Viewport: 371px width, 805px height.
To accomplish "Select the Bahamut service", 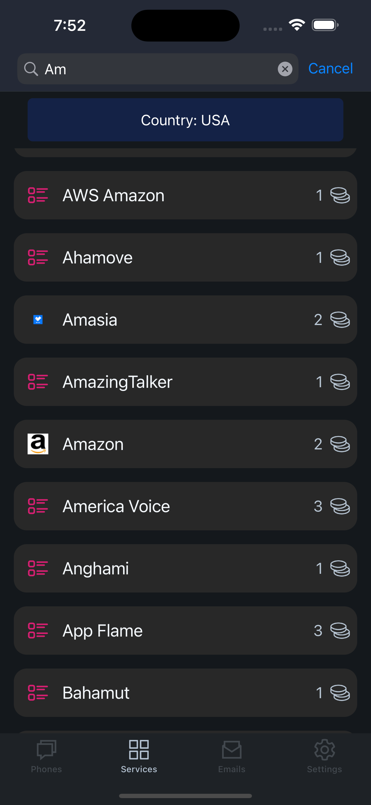I will click(185, 692).
